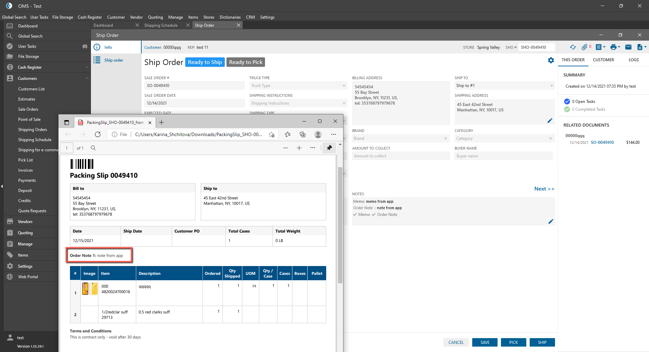Open attachments via the paperclip icon

(584, 47)
